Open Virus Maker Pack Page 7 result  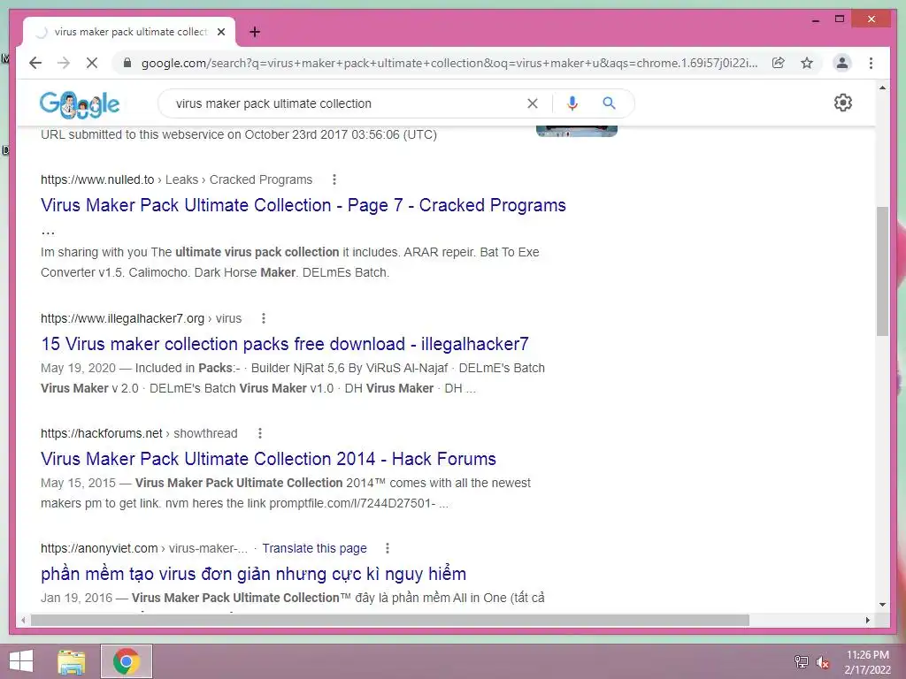[x=303, y=205]
